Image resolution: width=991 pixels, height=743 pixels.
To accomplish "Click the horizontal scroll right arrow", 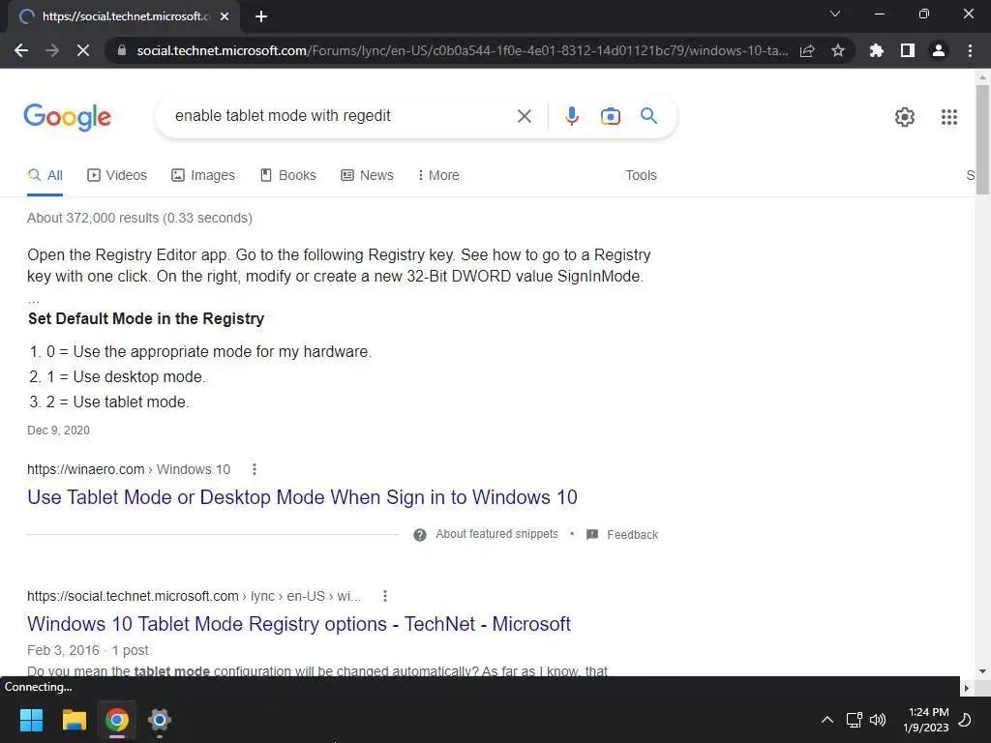I will (x=967, y=687).
